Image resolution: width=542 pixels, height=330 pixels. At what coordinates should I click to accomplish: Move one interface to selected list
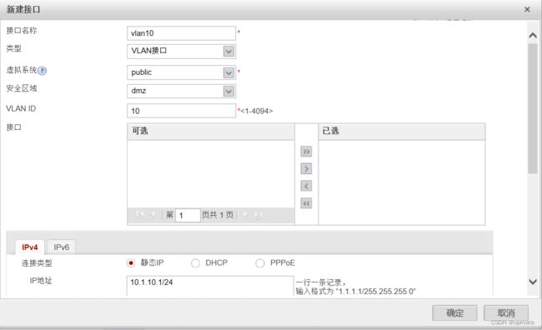(306, 168)
